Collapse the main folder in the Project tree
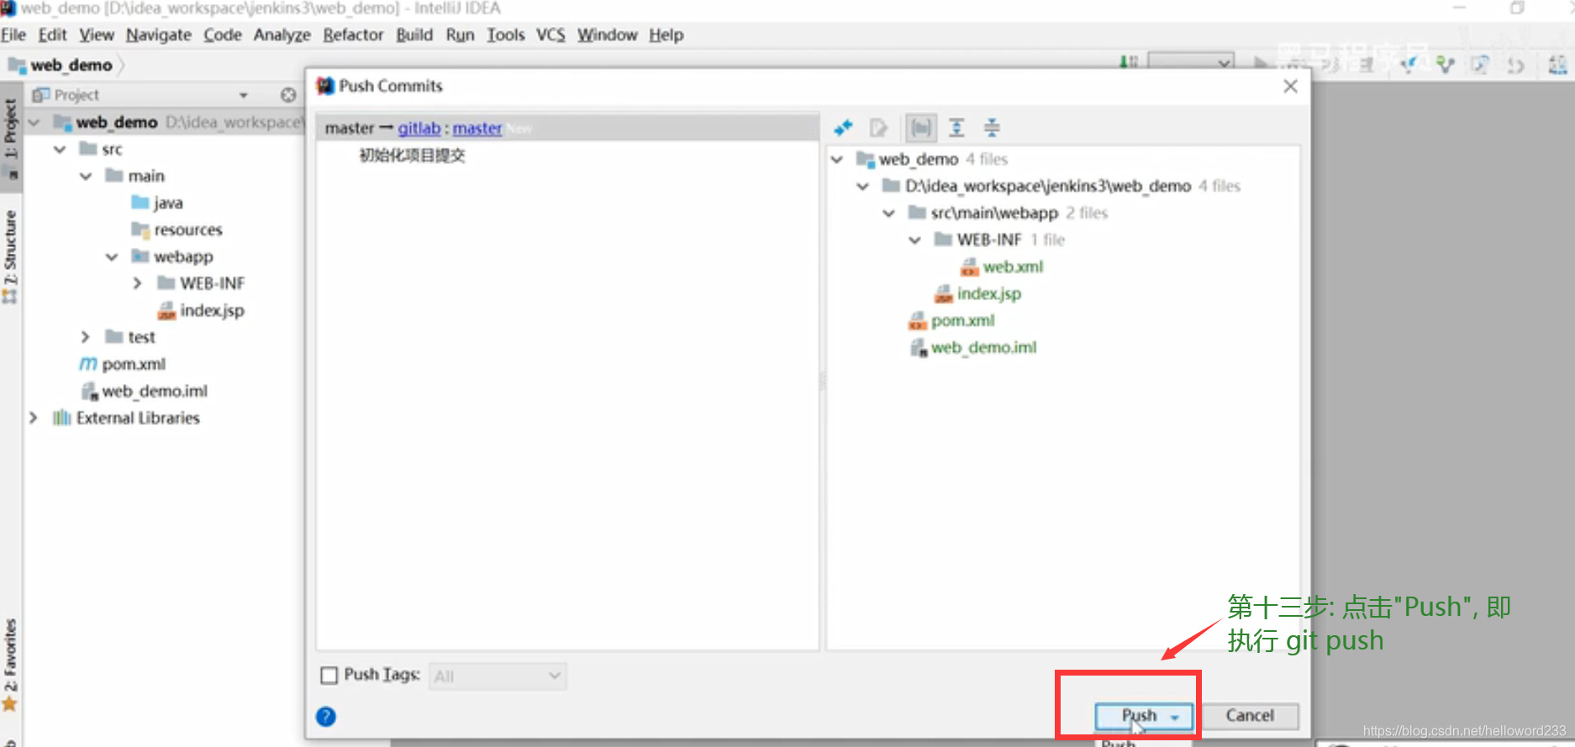1575x747 pixels. click(86, 176)
